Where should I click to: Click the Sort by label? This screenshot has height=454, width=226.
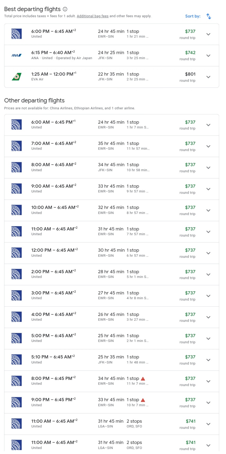coord(193,16)
